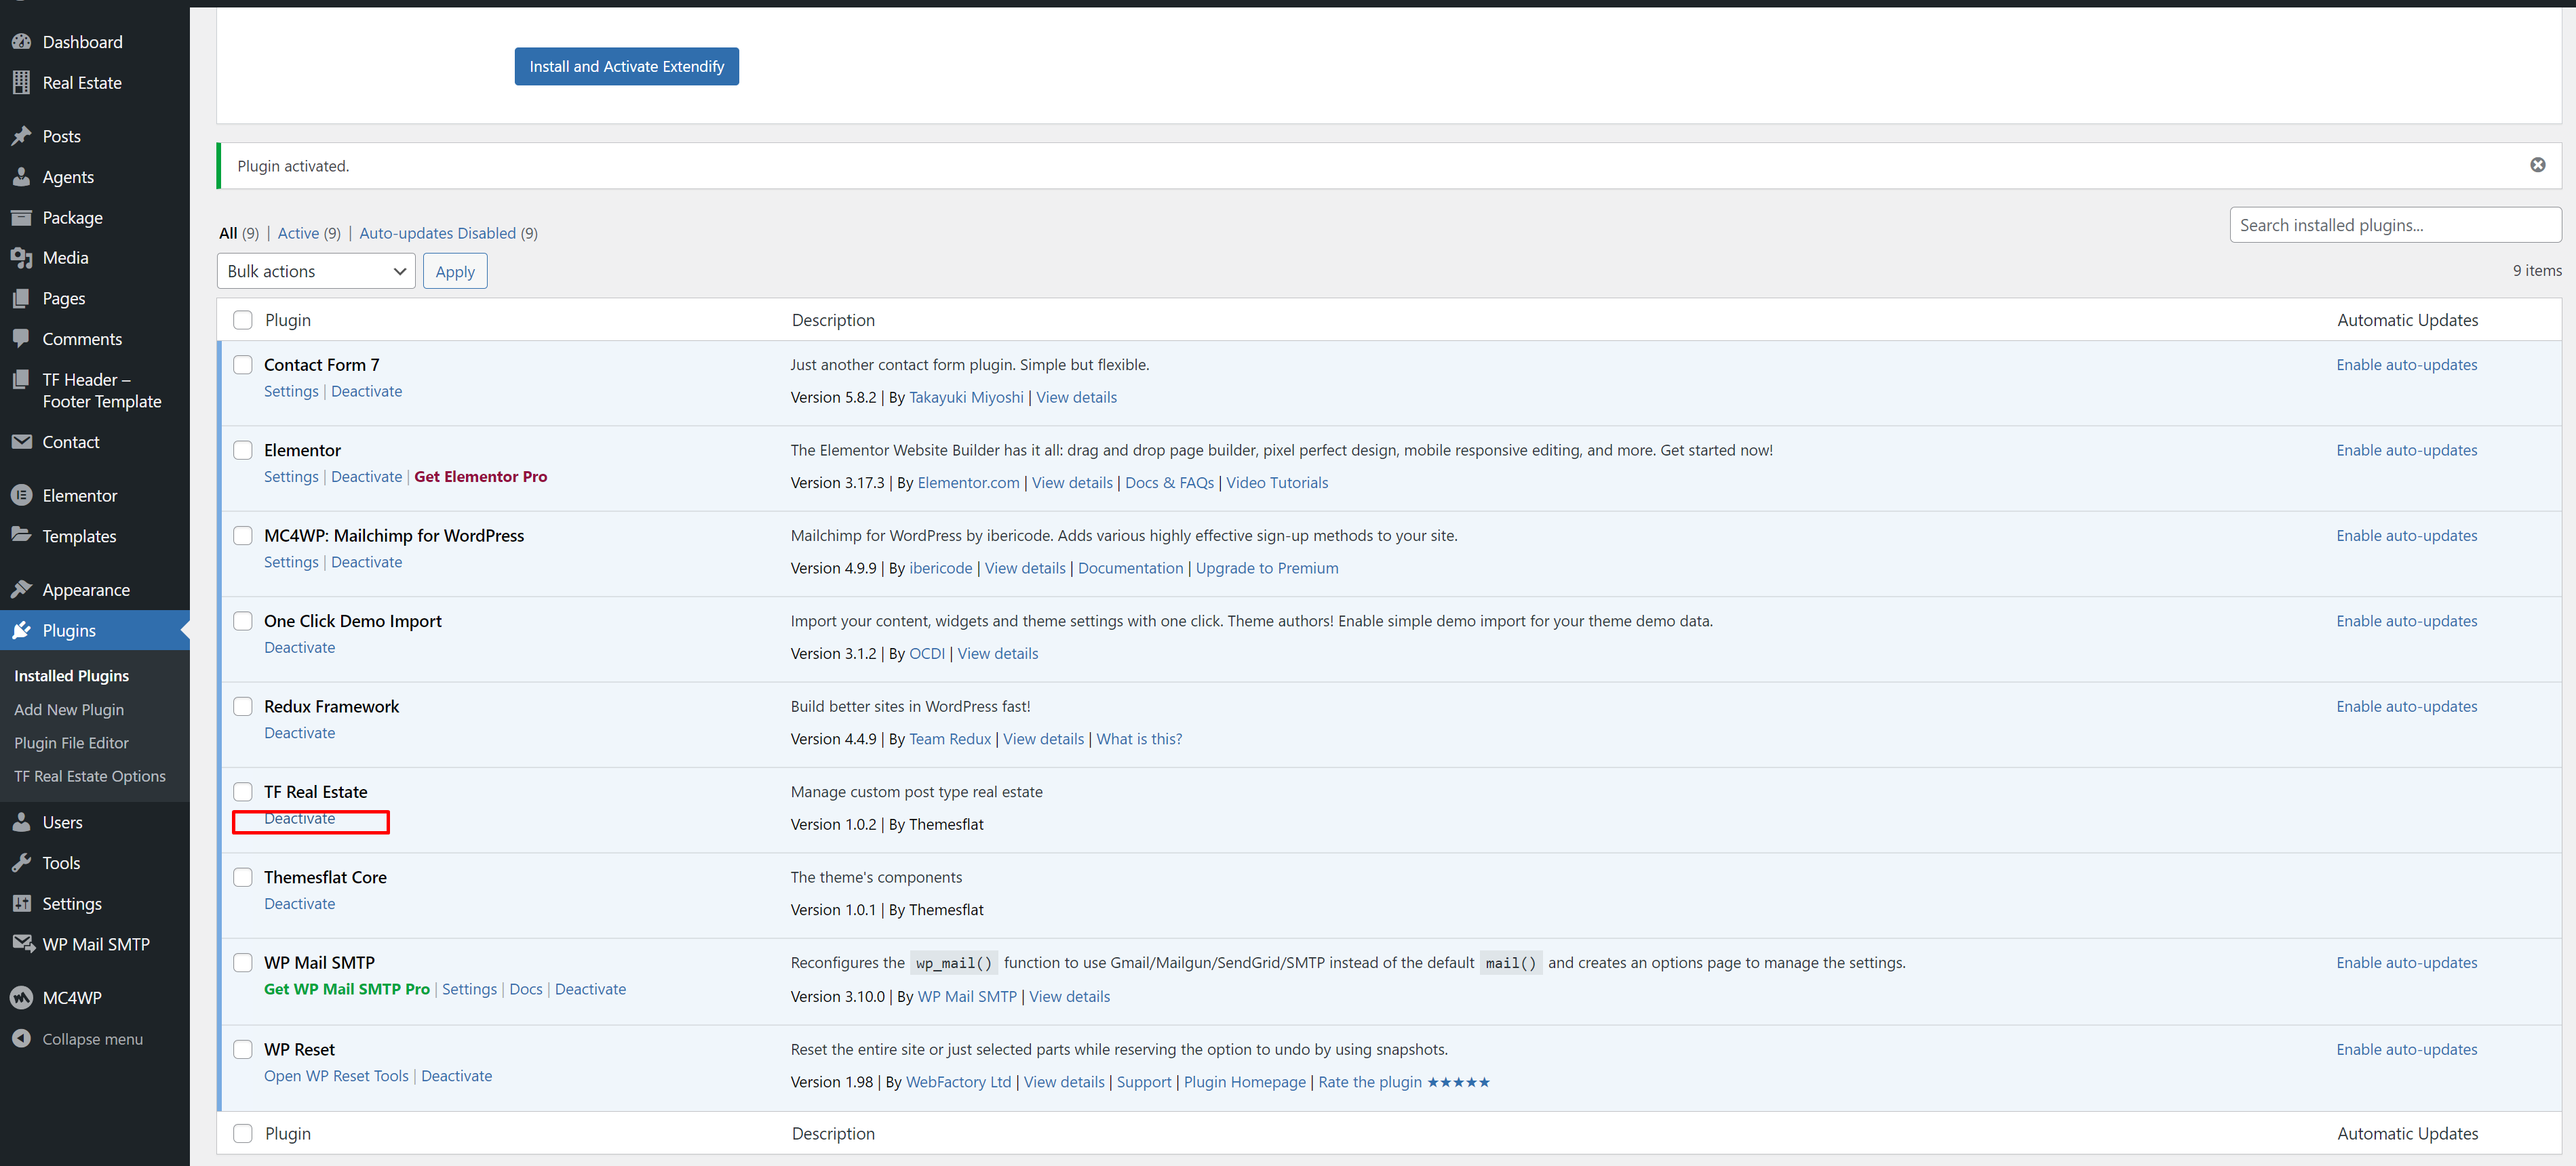Deactivate the TF Real Estate plugin
Viewport: 2576px width, 1166px height.
[299, 820]
